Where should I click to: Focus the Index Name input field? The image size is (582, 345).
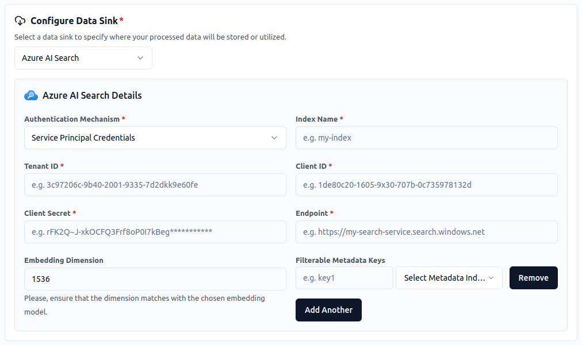click(426, 138)
